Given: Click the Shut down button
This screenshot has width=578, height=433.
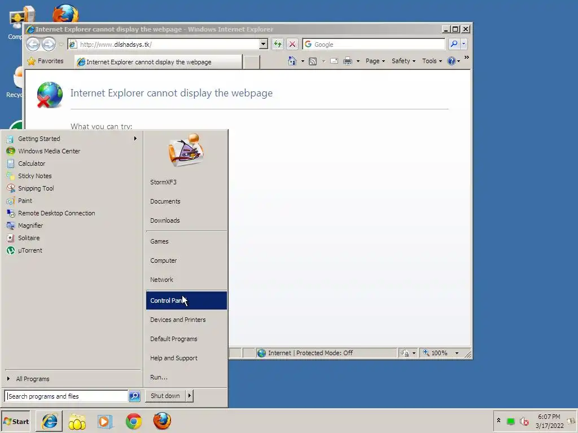Looking at the screenshot, I should 165,396.
